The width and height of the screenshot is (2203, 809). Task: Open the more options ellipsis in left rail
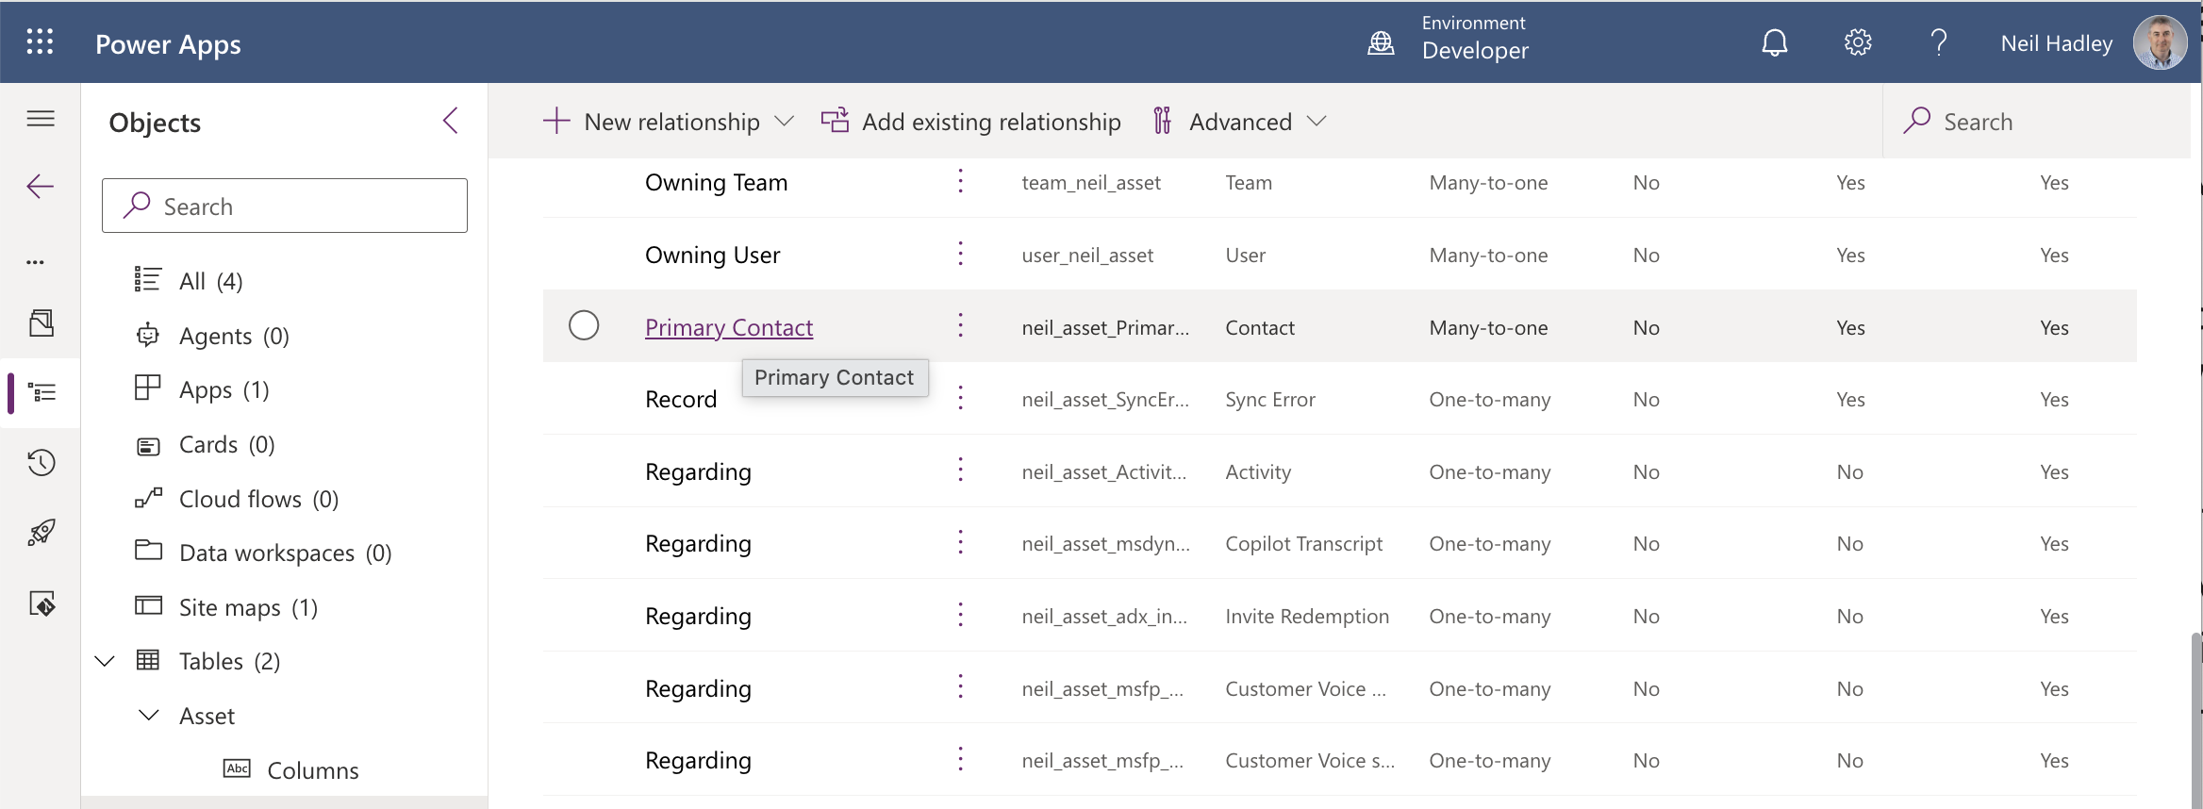click(36, 262)
